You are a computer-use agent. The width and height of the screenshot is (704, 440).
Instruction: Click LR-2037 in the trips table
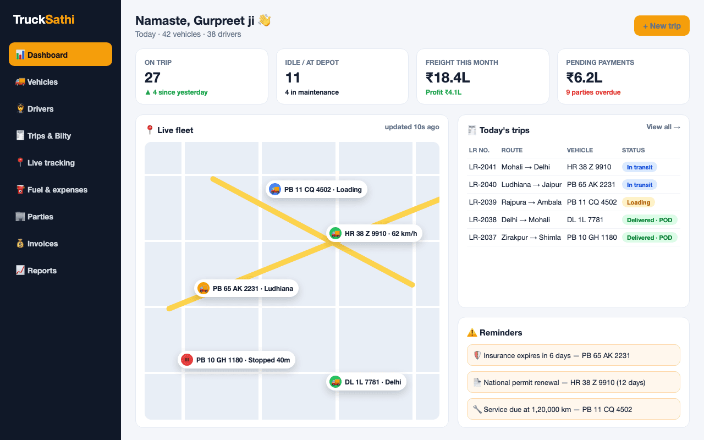483,238
